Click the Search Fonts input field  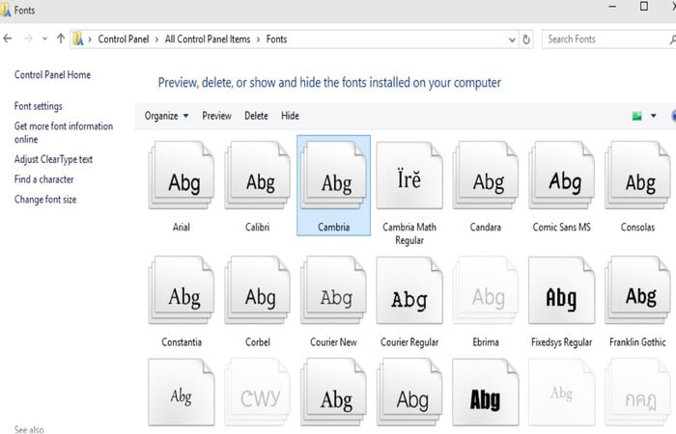pos(608,40)
